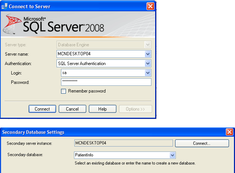Open Help in Connect to Server dialog
Viewport: 235px width, 173px height.
[102, 109]
